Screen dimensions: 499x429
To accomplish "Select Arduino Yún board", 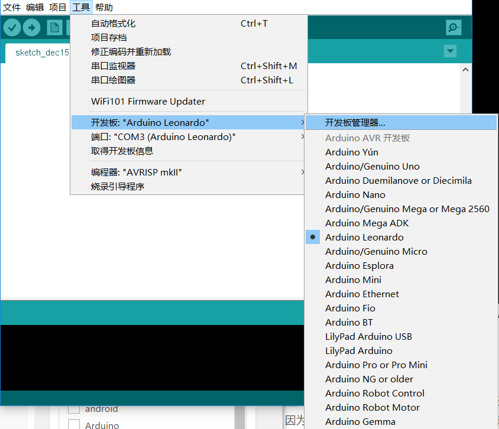I will pyautogui.click(x=401, y=152).
